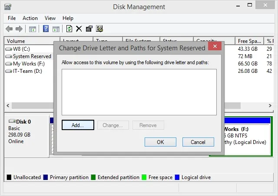Open the Properties toolbar icon
Screen dimensions: 278x196
pyautogui.click(x=89, y=29)
